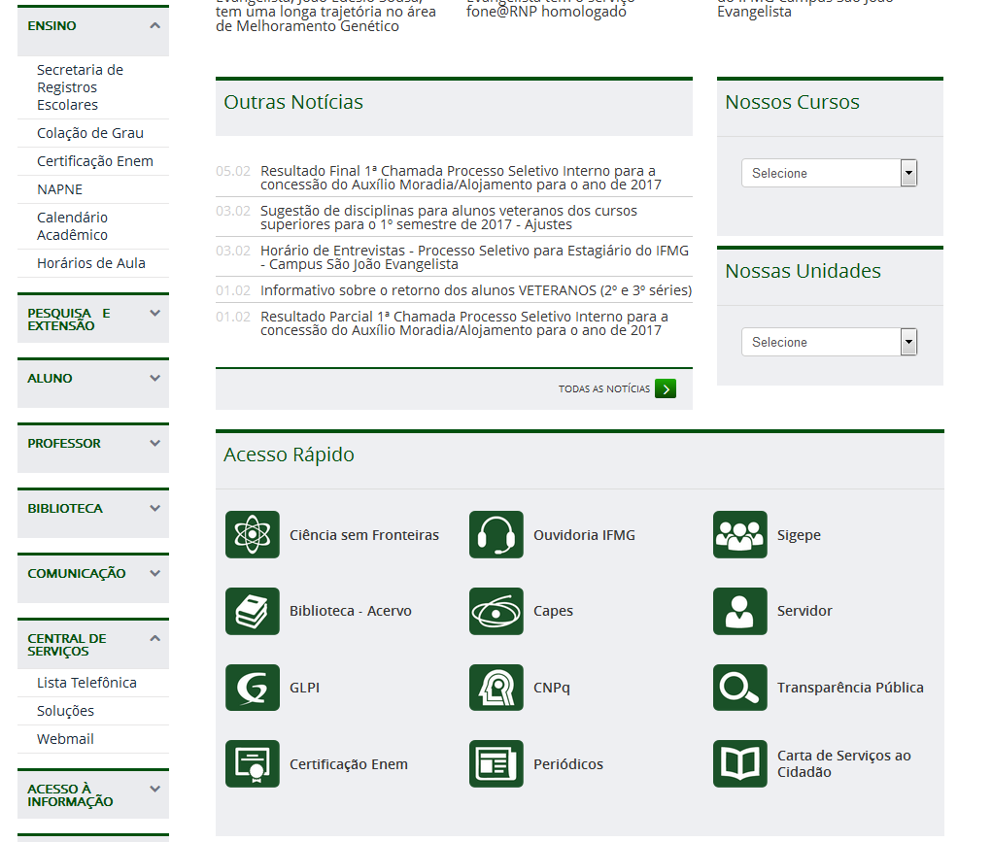Click the Ouvidoria IFMG text link
This screenshot has width=992, height=842.
coord(584,535)
